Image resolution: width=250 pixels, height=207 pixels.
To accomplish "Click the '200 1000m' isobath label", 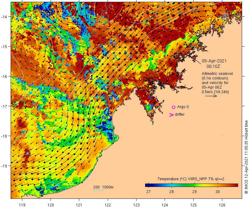I will [103, 187].
